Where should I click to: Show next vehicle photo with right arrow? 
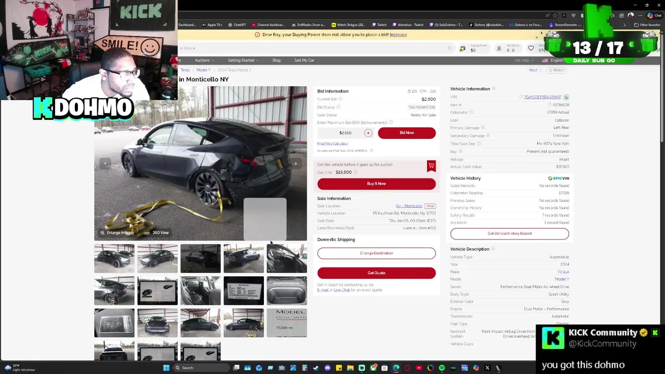(296, 164)
